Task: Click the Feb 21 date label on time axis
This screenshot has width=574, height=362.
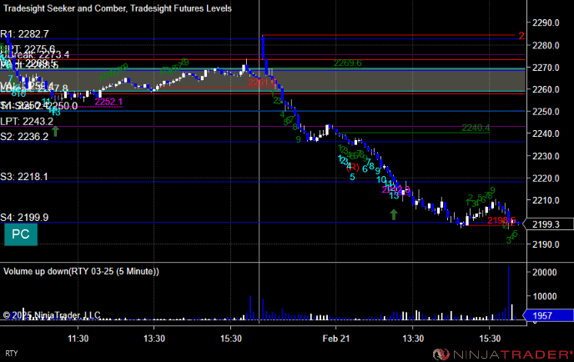Action: tap(335, 339)
